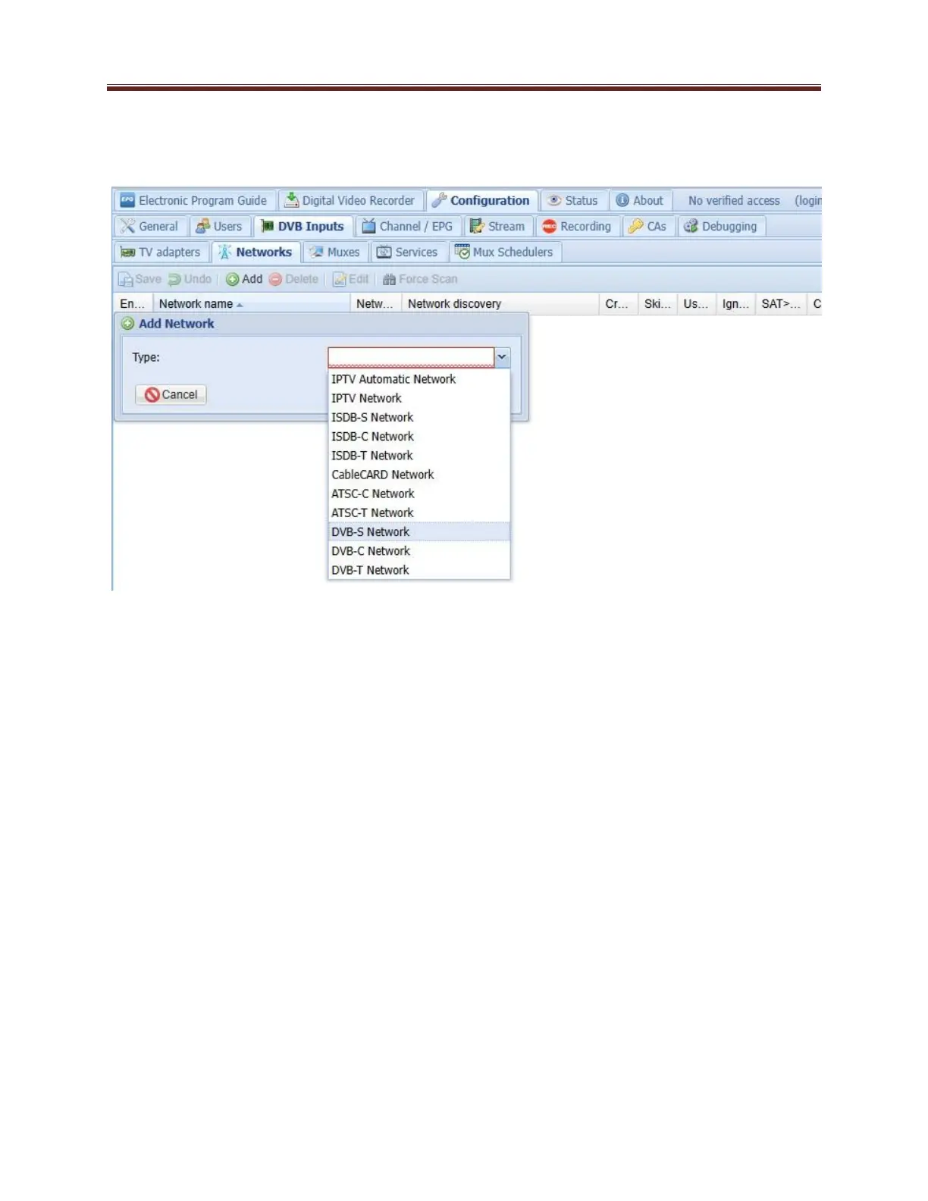Open the Muxes tab
Viewport: 928px width, 1201px height.
[335, 252]
